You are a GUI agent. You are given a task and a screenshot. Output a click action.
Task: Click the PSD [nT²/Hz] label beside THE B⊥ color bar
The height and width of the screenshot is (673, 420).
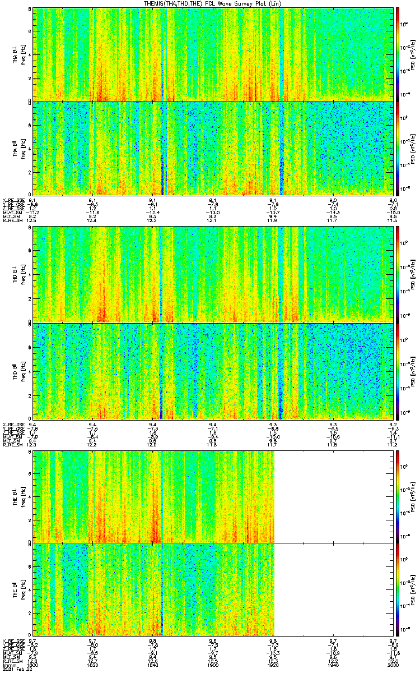(413, 496)
